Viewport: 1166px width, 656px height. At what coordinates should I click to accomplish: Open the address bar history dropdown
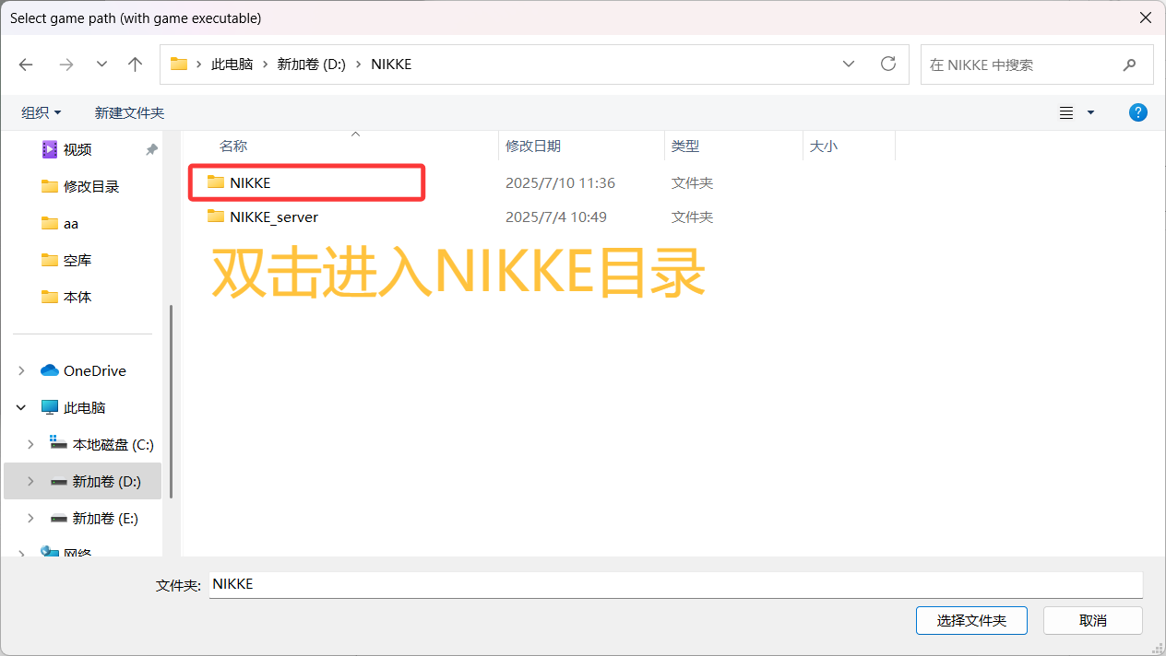click(x=849, y=64)
